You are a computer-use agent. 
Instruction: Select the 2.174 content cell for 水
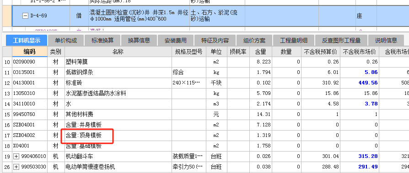pyautogui.click(x=260, y=104)
